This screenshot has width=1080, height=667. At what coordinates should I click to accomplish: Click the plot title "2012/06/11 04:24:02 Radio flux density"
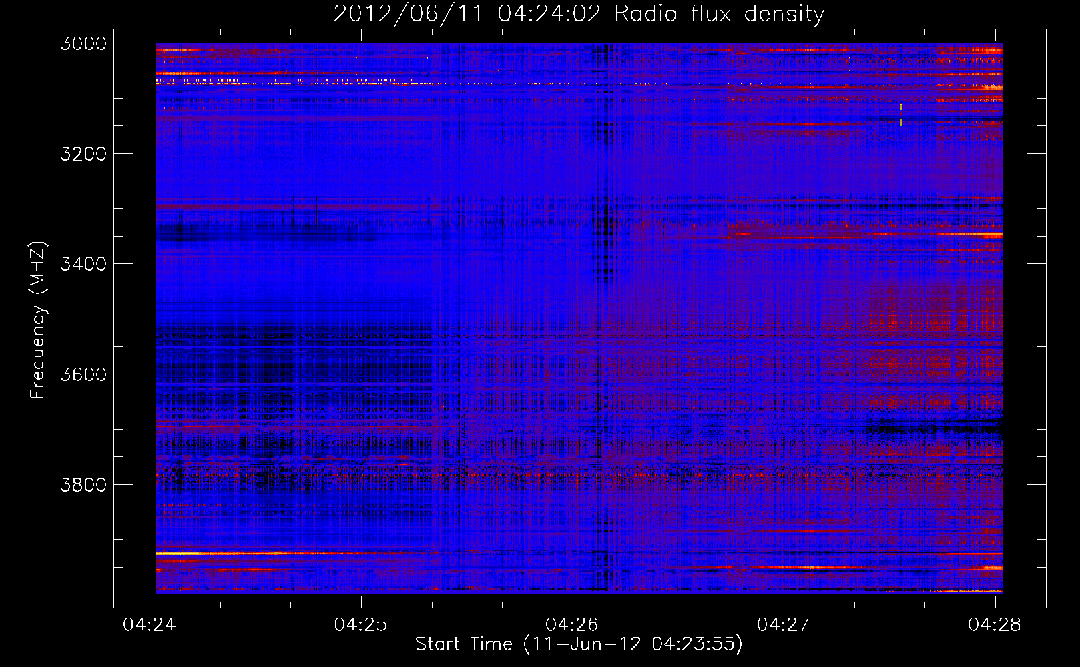click(x=579, y=14)
